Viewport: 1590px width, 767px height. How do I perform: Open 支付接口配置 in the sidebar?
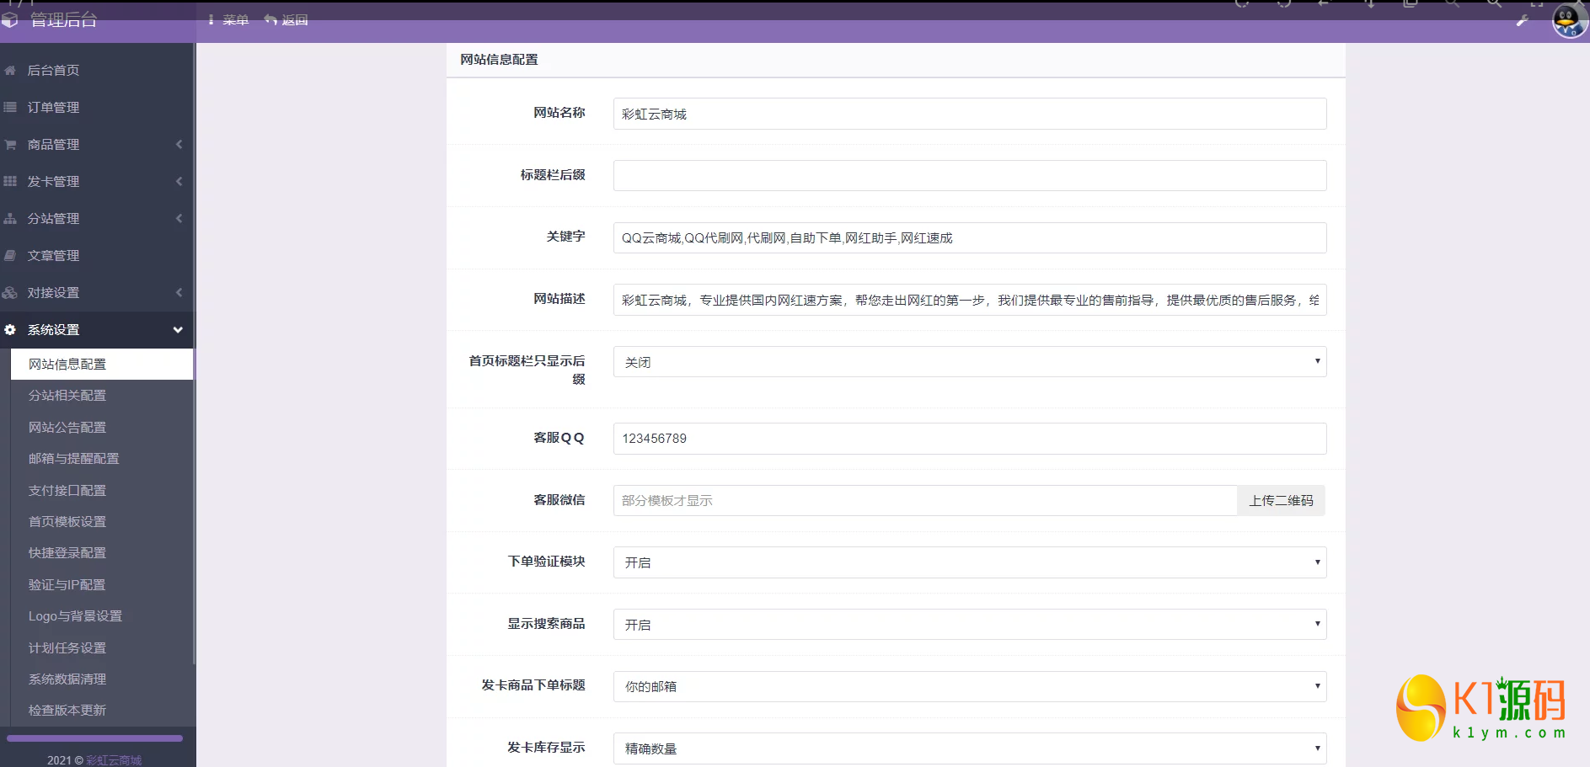pyautogui.click(x=67, y=491)
